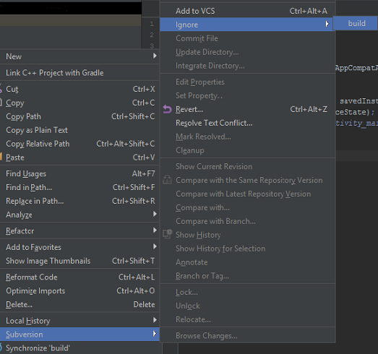Click the Show History clock icon
Screen dimensions: 378x354
pyautogui.click(x=167, y=234)
